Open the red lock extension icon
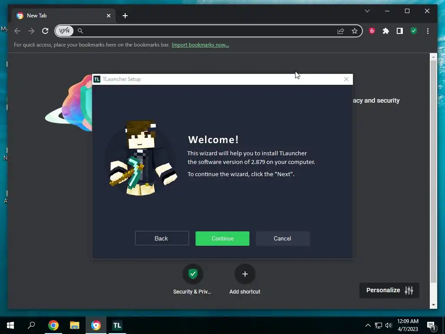445x334 pixels. pyautogui.click(x=372, y=31)
